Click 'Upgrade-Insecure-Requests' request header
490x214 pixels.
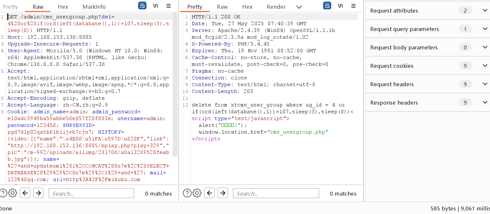click(x=53, y=44)
